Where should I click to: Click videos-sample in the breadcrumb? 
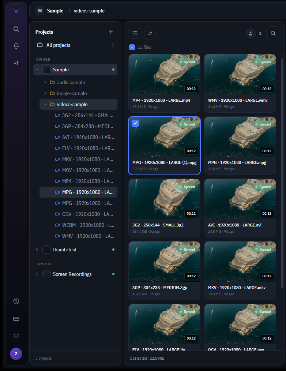click(89, 11)
